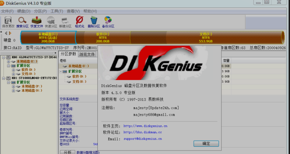Open the 查看(V) menu
The width and height of the screenshot is (290, 154).
tap(73, 11)
